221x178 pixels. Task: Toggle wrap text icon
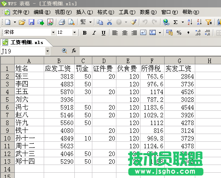pyautogui.click(x=143, y=33)
